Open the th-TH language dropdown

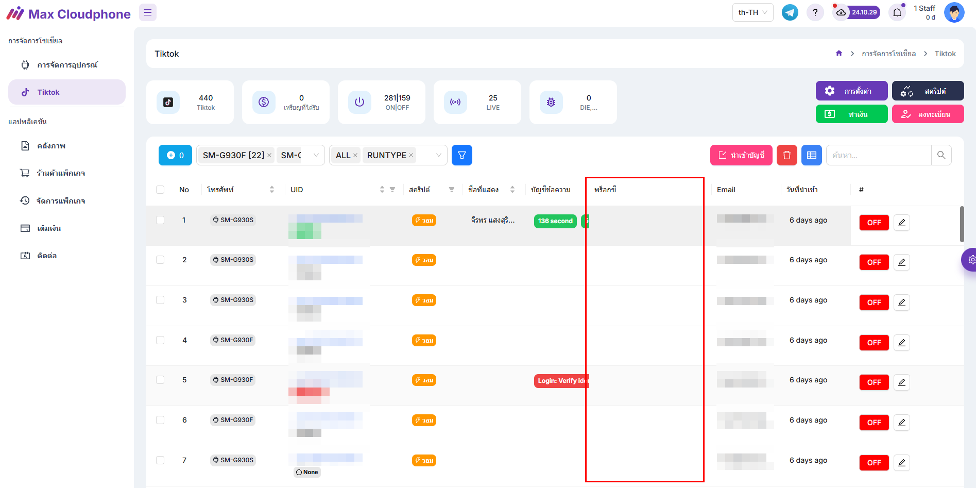pos(752,12)
